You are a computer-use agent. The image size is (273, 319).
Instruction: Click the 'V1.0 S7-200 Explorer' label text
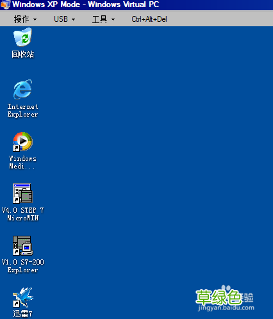click(x=22, y=266)
